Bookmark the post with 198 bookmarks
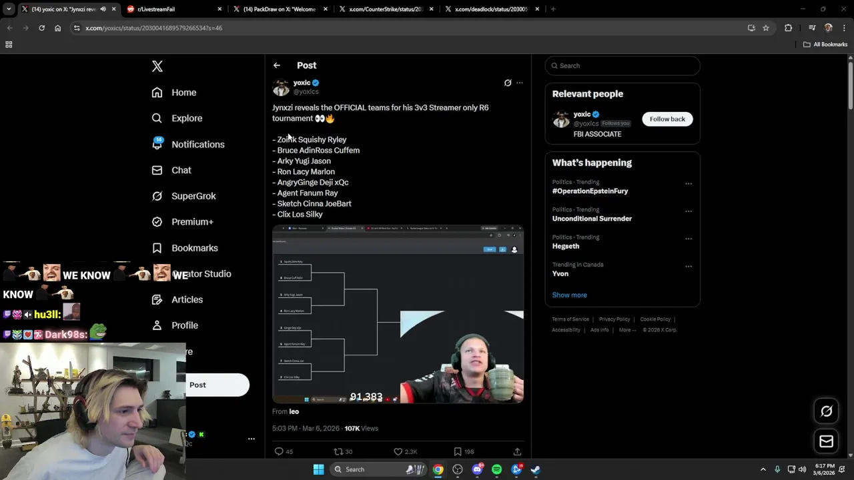 click(458, 451)
